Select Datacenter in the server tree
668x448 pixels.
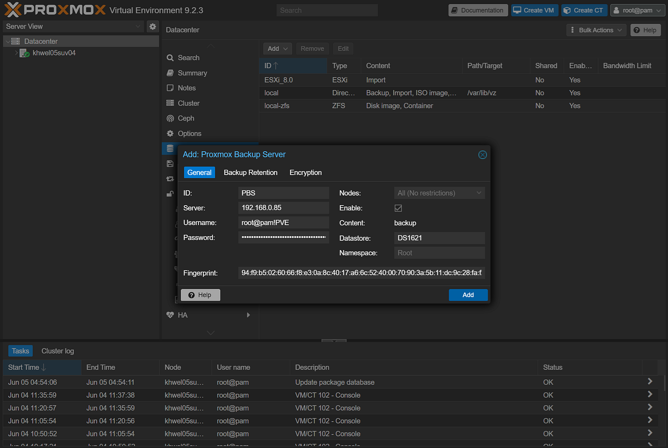pyautogui.click(x=41, y=42)
